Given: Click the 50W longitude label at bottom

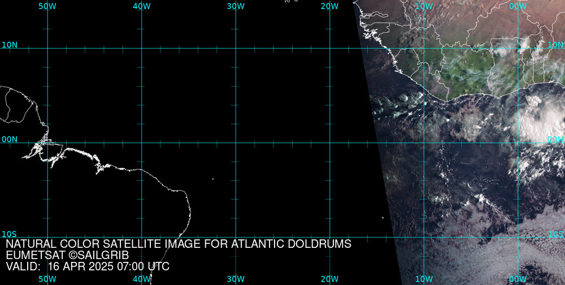Looking at the screenshot, I should coord(47,279).
